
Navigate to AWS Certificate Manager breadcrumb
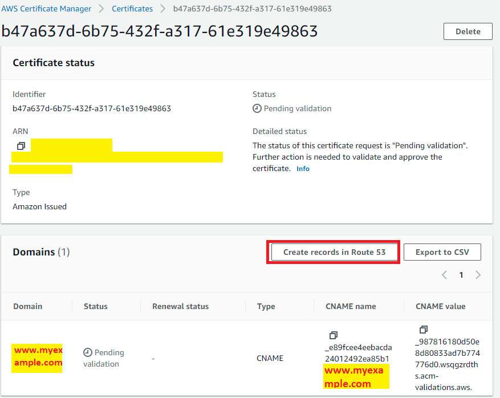click(46, 9)
